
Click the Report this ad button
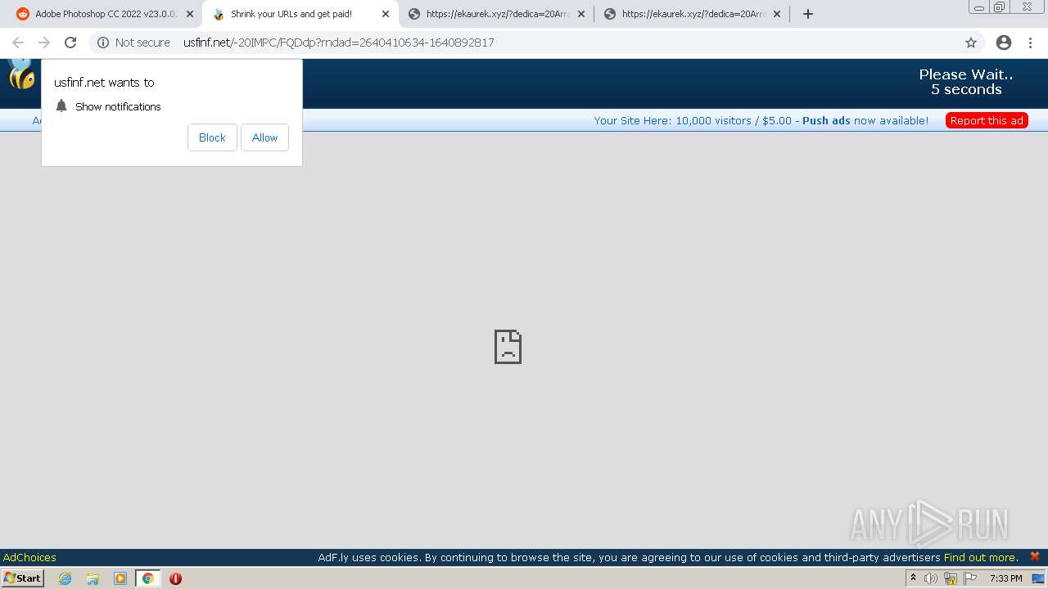pos(987,120)
